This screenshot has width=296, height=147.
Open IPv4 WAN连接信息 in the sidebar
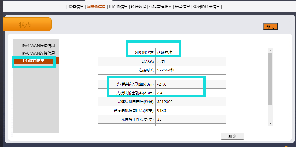pyautogui.click(x=38, y=45)
